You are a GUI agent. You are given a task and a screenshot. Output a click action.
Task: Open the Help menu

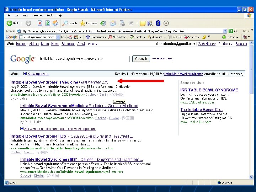tap(59, 16)
